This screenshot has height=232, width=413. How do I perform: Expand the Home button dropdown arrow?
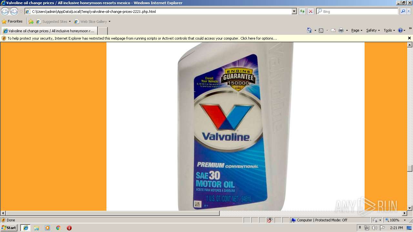(x=315, y=30)
